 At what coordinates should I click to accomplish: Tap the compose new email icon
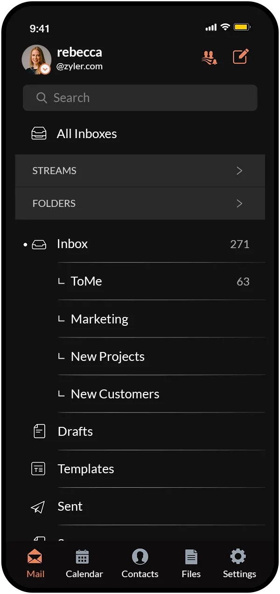[241, 57]
